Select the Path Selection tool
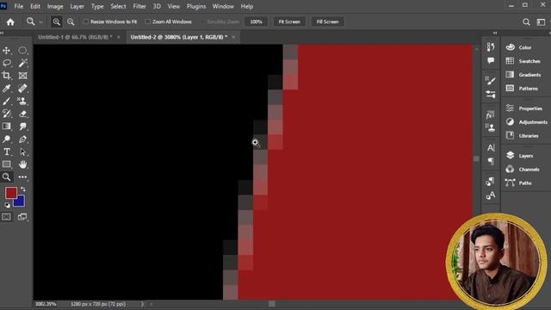551x310 pixels. (22, 152)
